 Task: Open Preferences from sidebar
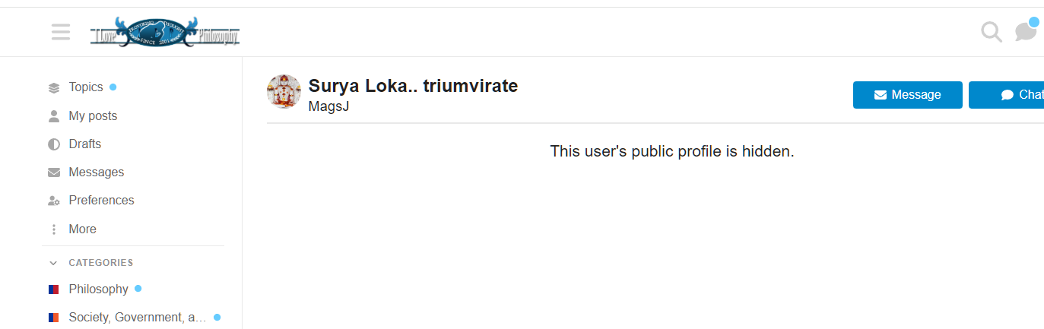101,201
